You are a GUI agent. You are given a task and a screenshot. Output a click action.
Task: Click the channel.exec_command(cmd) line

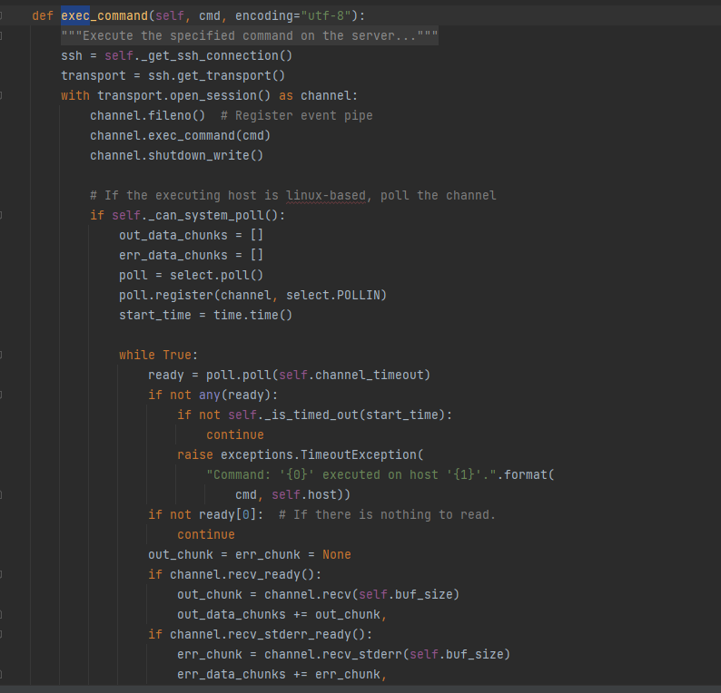coord(180,136)
